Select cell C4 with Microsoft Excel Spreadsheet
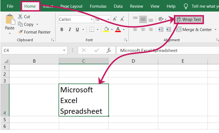Screen dimensions: 219x133 pos(84,100)
